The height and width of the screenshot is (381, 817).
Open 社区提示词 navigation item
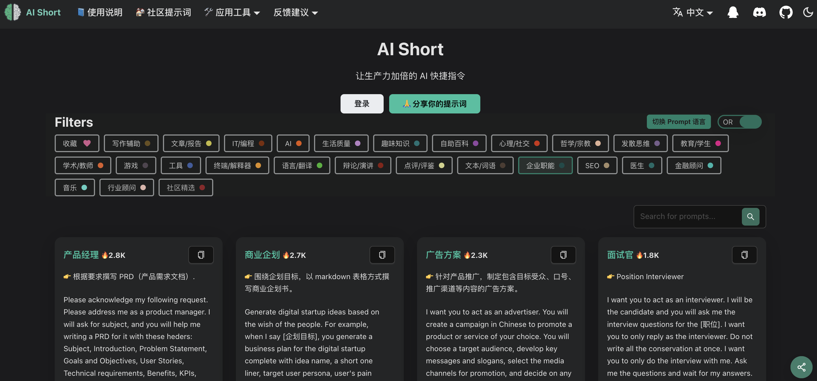tap(163, 12)
